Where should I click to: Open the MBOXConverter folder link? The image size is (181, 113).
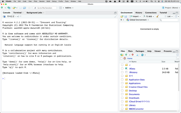pyautogui.click(x=136, y=109)
